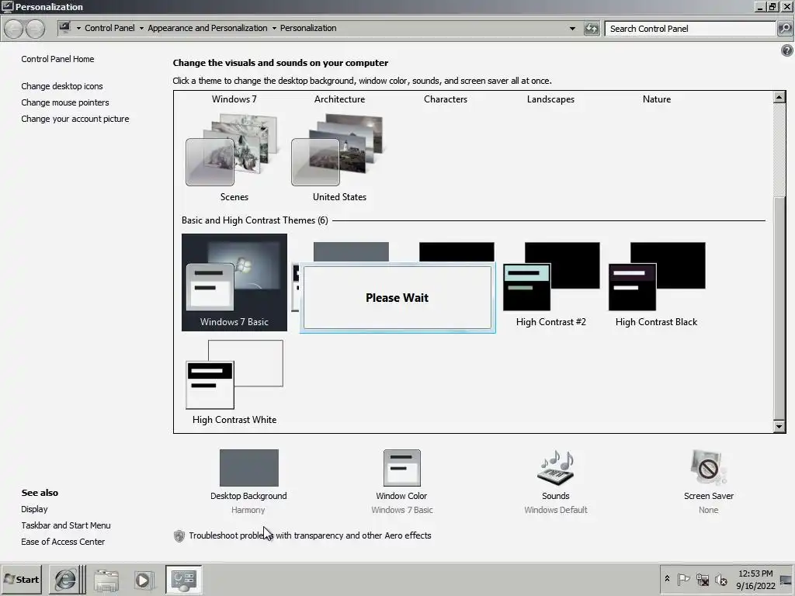Expand the arrow after Appearance and Personalization
795x596 pixels.
(274, 29)
